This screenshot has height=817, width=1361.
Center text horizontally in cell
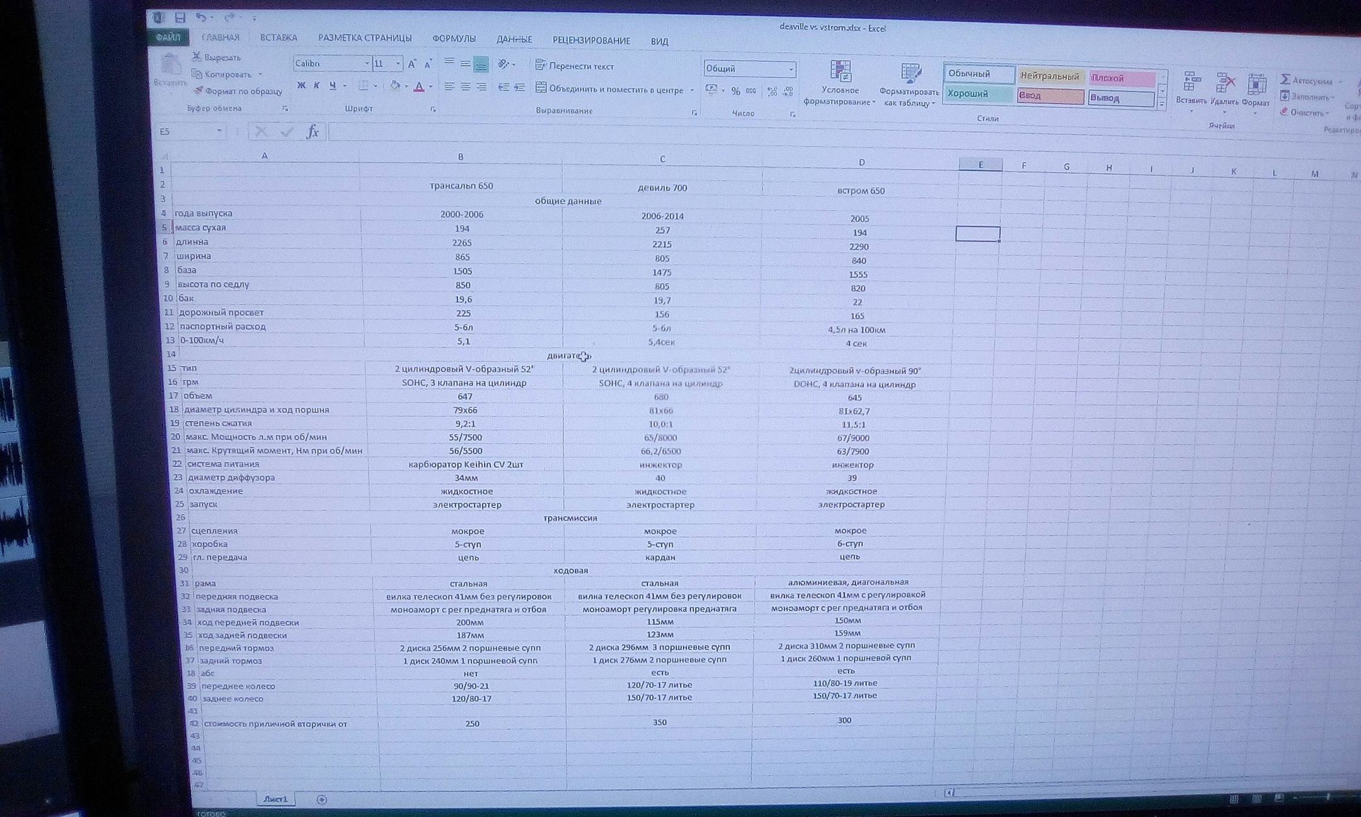point(466,86)
